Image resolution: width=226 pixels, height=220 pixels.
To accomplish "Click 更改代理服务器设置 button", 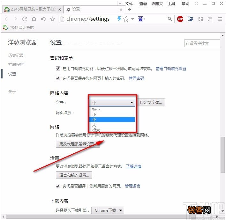I will tap(78, 144).
